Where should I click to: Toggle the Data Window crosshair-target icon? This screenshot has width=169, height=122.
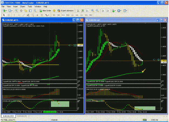pos(21,11)
